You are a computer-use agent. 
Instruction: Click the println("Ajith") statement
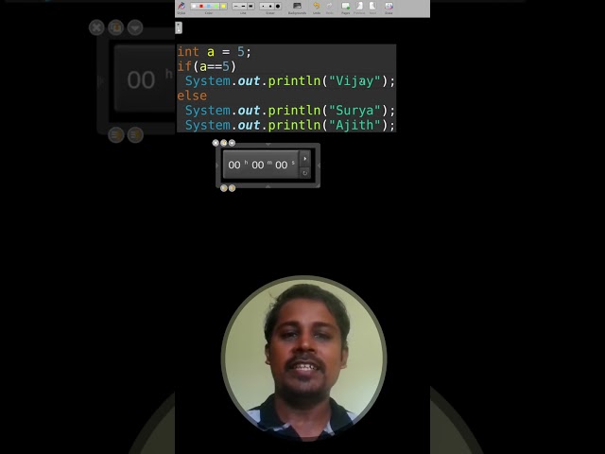(290, 125)
